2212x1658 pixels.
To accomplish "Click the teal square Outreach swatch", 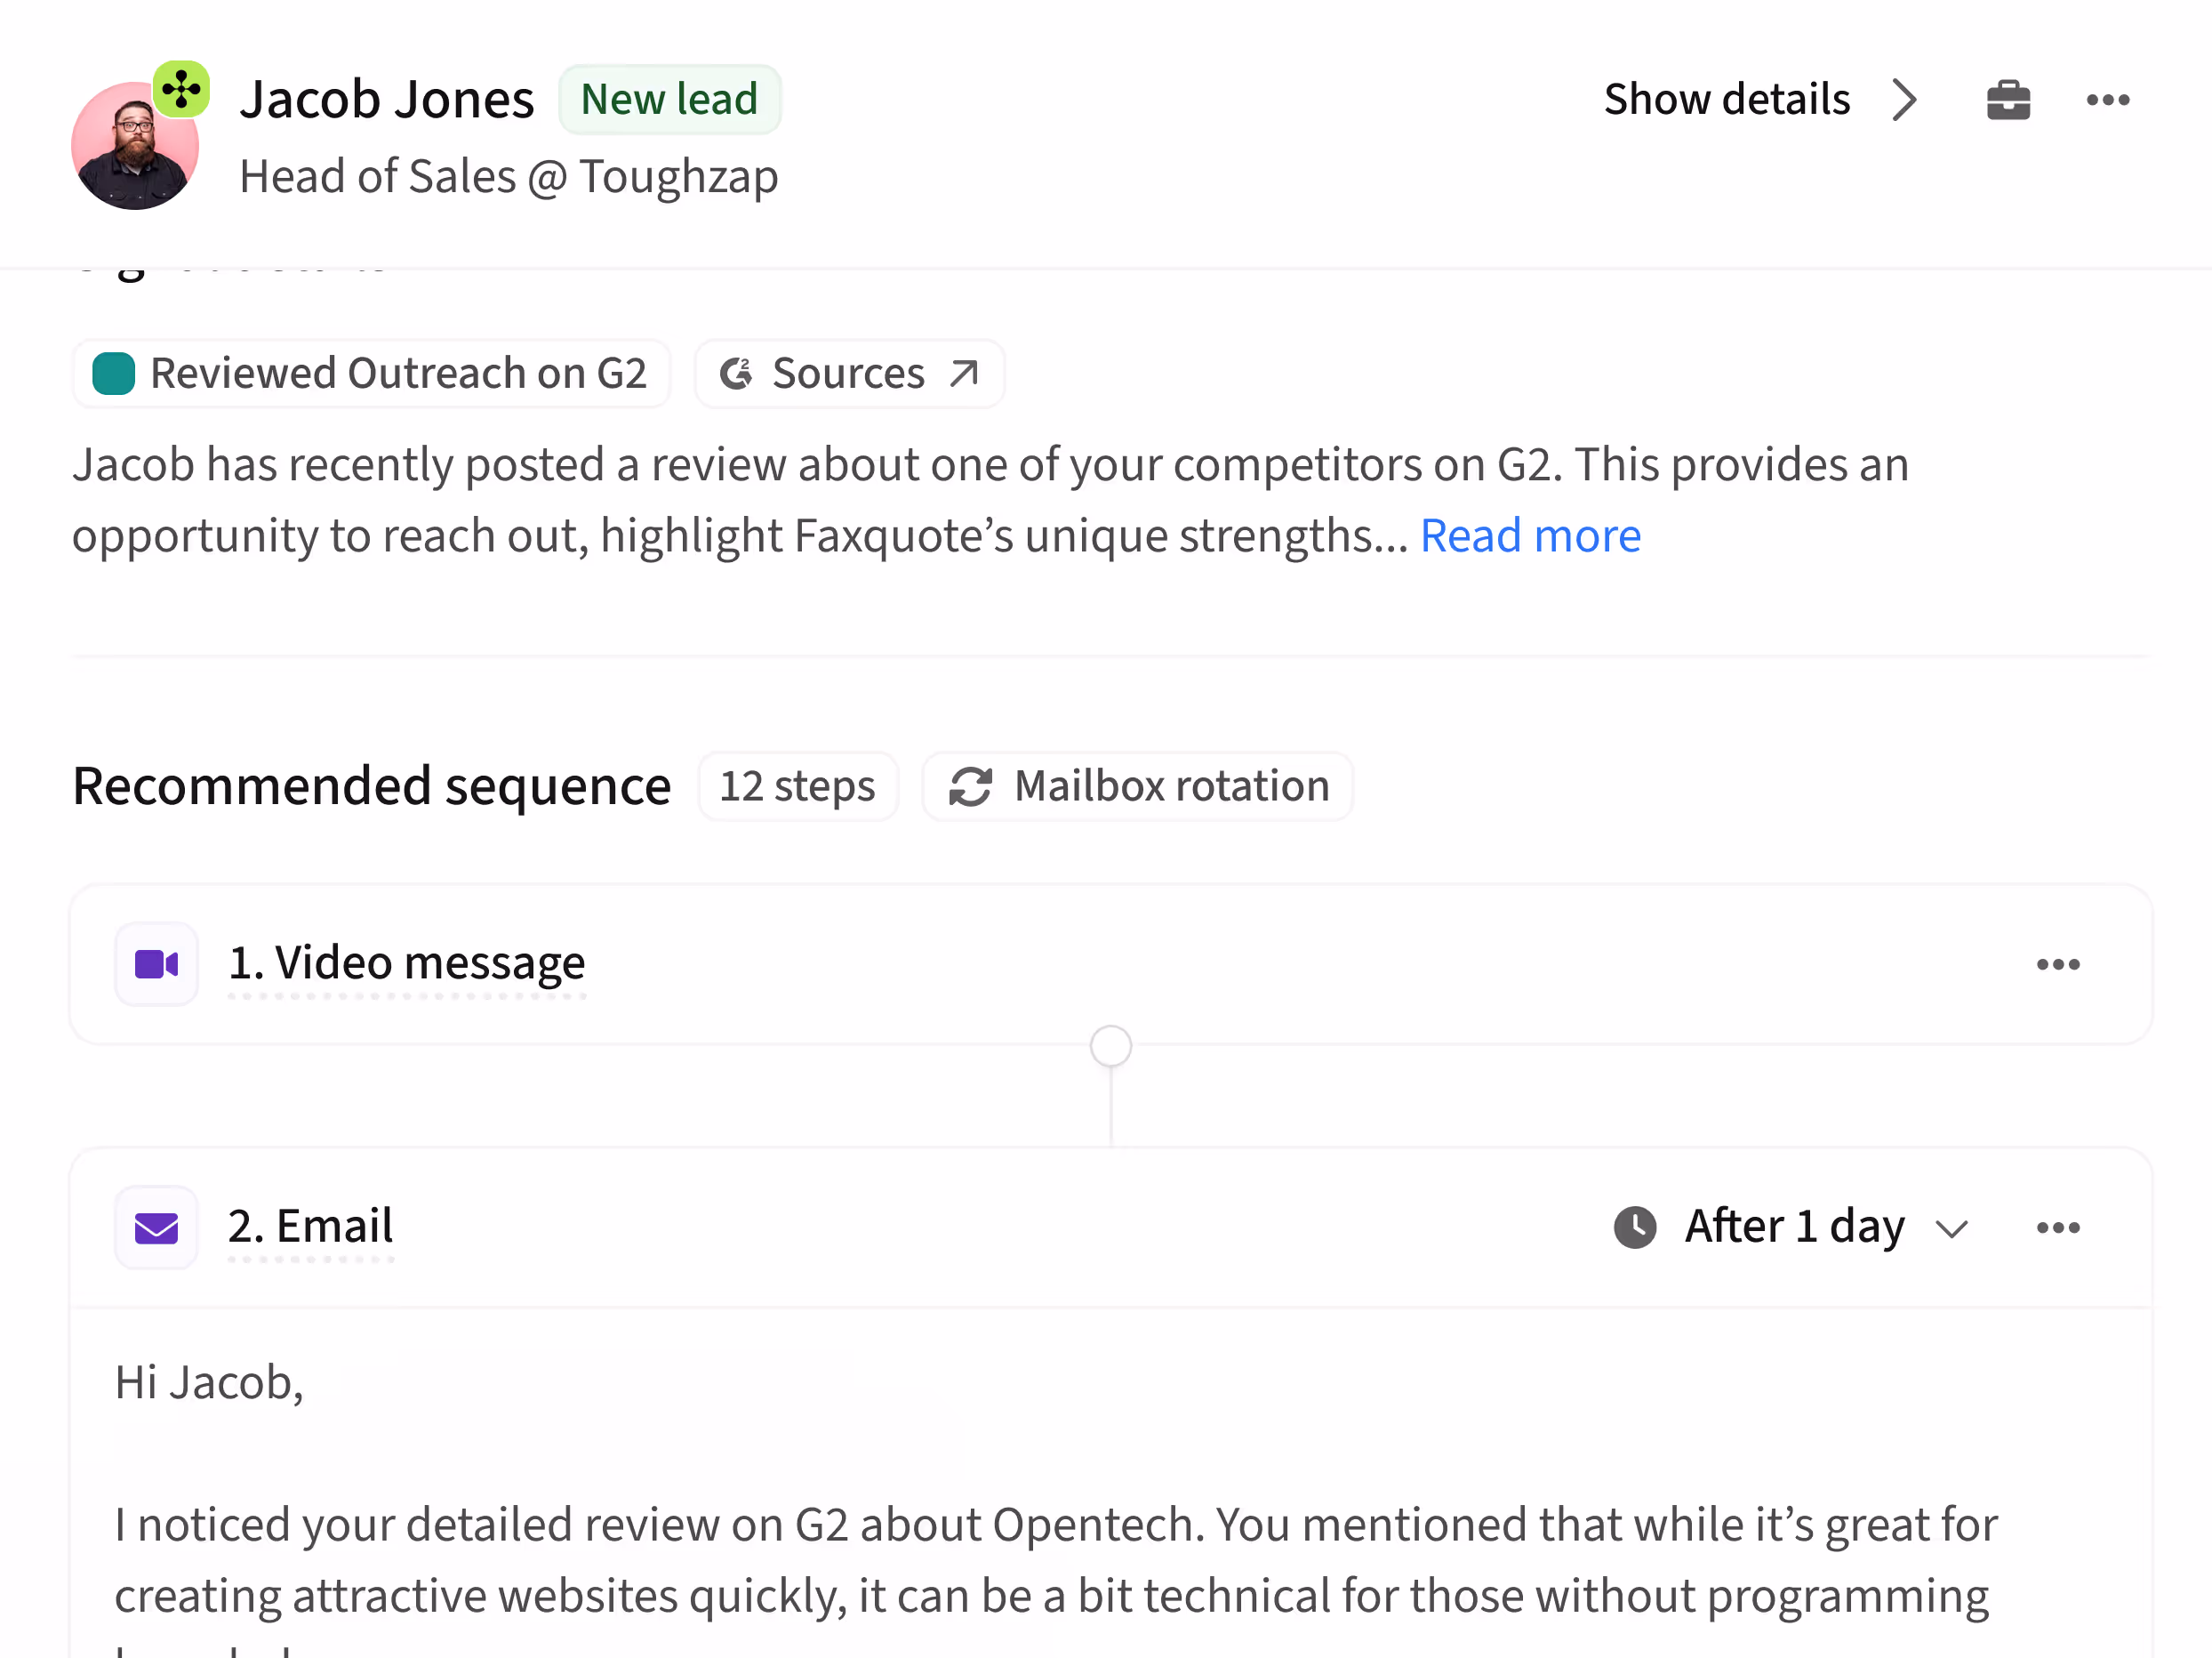I will pos(114,374).
